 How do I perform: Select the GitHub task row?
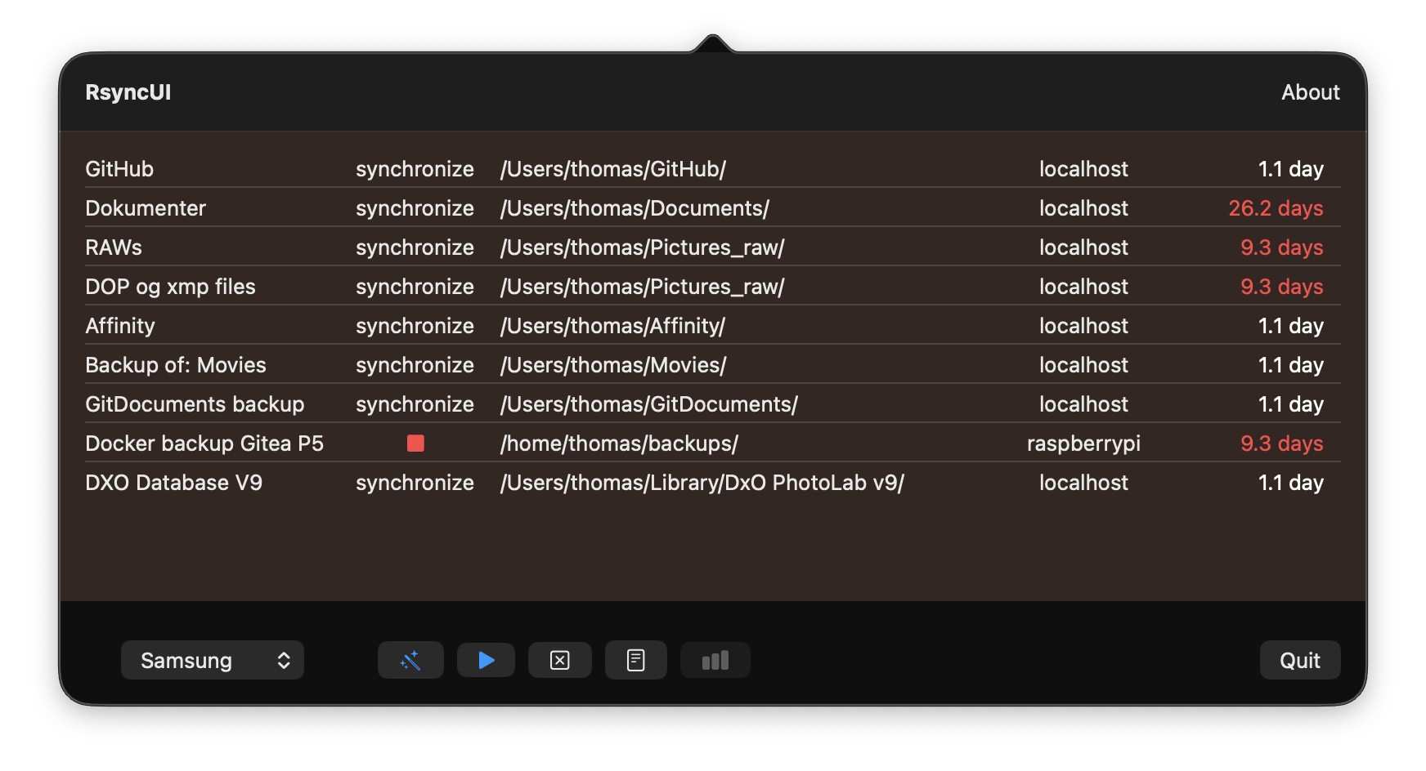tap(119, 169)
